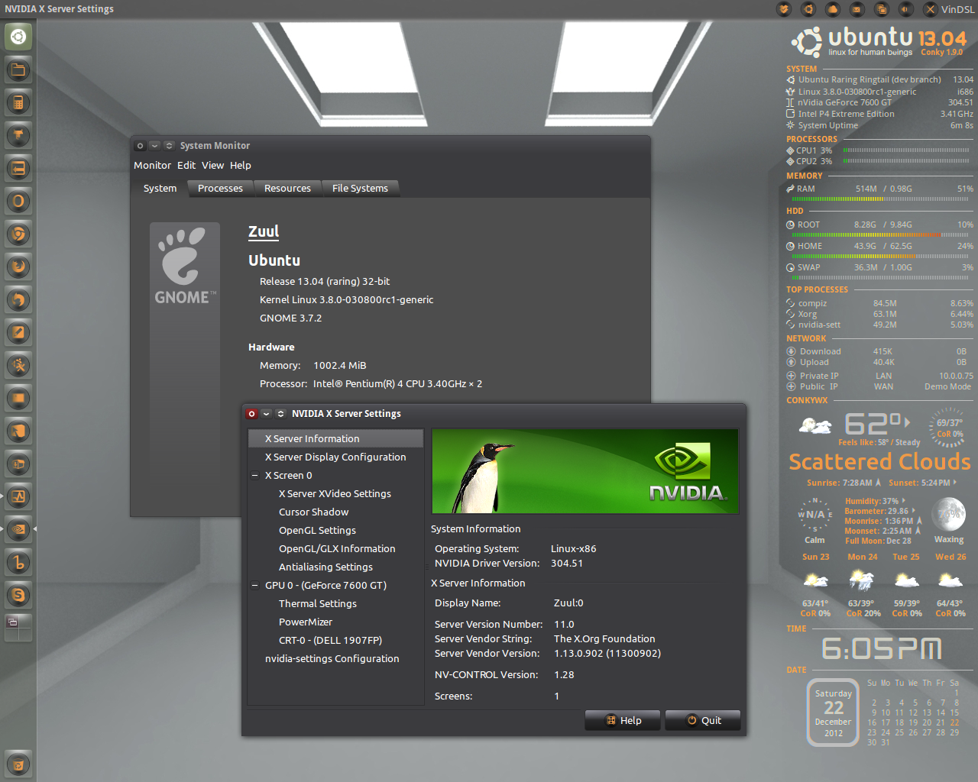The width and height of the screenshot is (978, 782).
Task: Open the Dropbox indicator in top panel
Action: point(783,9)
